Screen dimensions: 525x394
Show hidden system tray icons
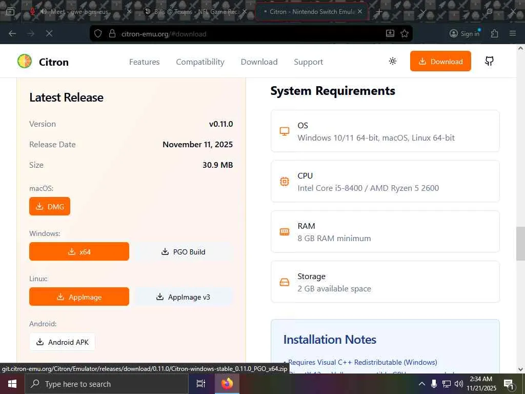point(422,384)
